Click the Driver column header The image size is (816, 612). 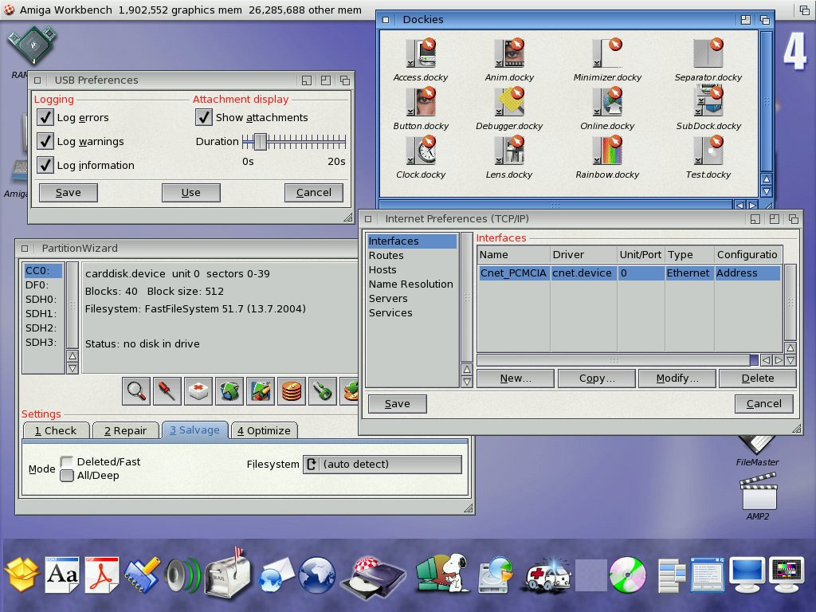click(x=583, y=254)
